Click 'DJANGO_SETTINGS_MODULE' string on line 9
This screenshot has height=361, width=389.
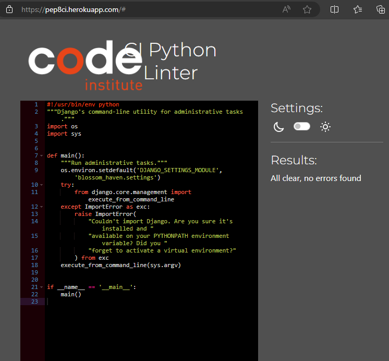(x=178, y=170)
